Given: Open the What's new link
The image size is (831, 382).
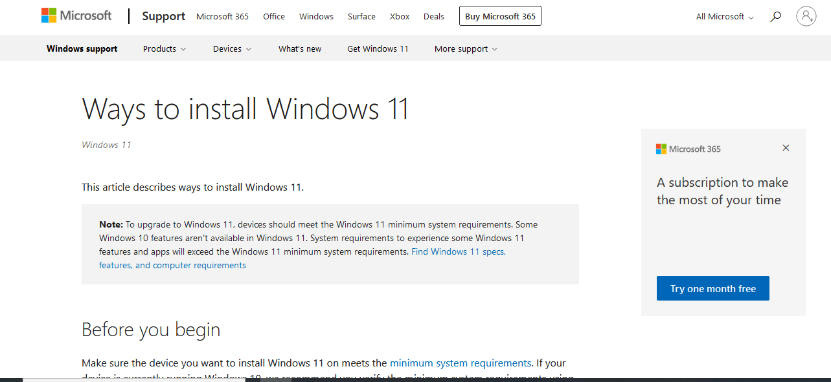Looking at the screenshot, I should click(x=300, y=48).
